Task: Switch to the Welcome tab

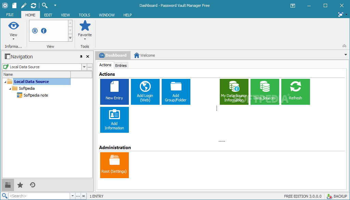Action: 145,55
